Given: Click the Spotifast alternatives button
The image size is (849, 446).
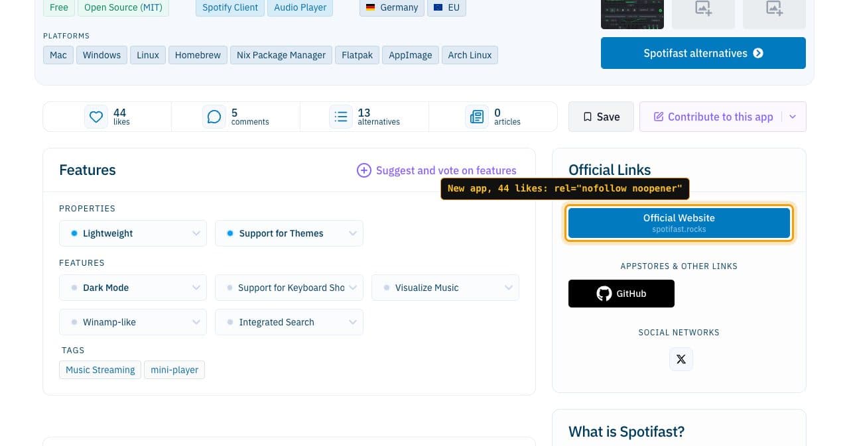Looking at the screenshot, I should 703,53.
